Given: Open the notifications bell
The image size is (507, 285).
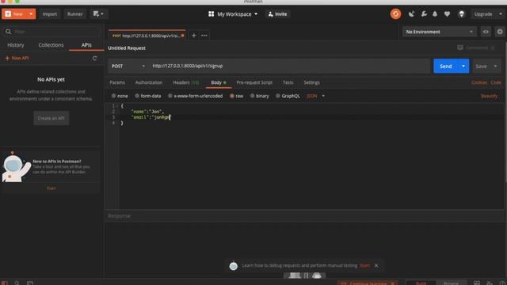Looking at the screenshot, I should coord(435,14).
